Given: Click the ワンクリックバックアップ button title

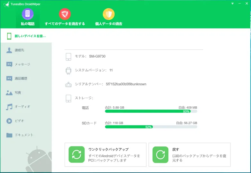Looking at the screenshot, I should tap(109, 149).
